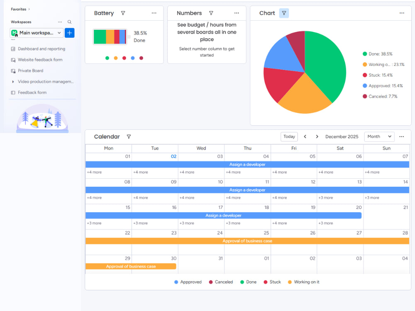Toggle Done: 38.5% in chart legend
The image size is (415, 311).
click(x=377, y=54)
